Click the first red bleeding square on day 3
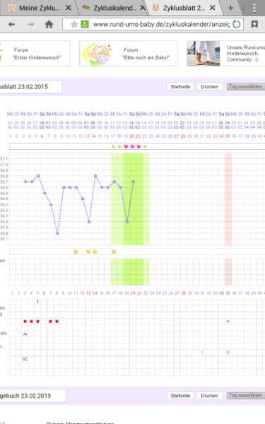This screenshot has height=424, width=265. (x=25, y=322)
